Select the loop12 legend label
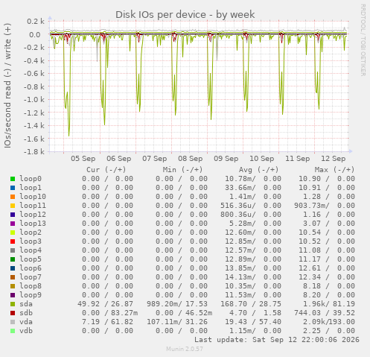The width and height of the screenshot is (370, 357). (x=33, y=215)
